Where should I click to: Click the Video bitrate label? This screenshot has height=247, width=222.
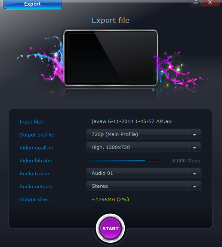click(x=36, y=161)
